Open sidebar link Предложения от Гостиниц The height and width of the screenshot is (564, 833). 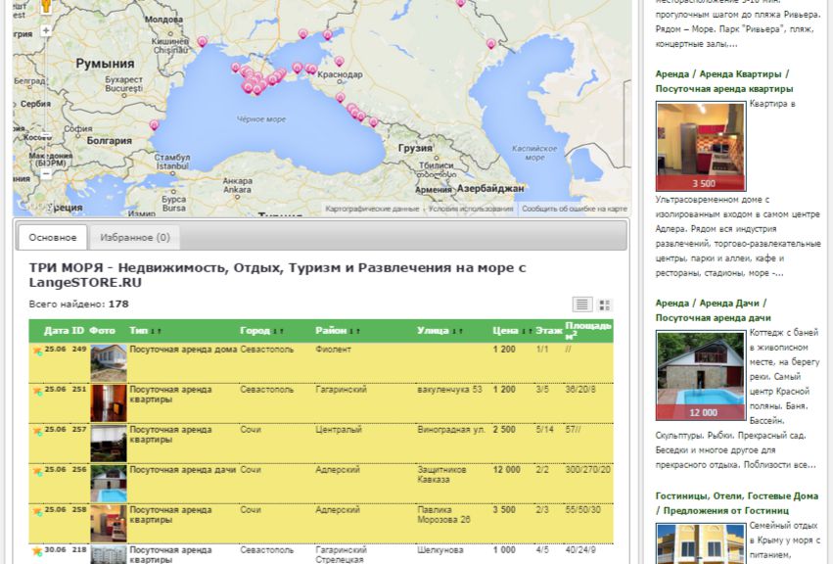(725, 511)
